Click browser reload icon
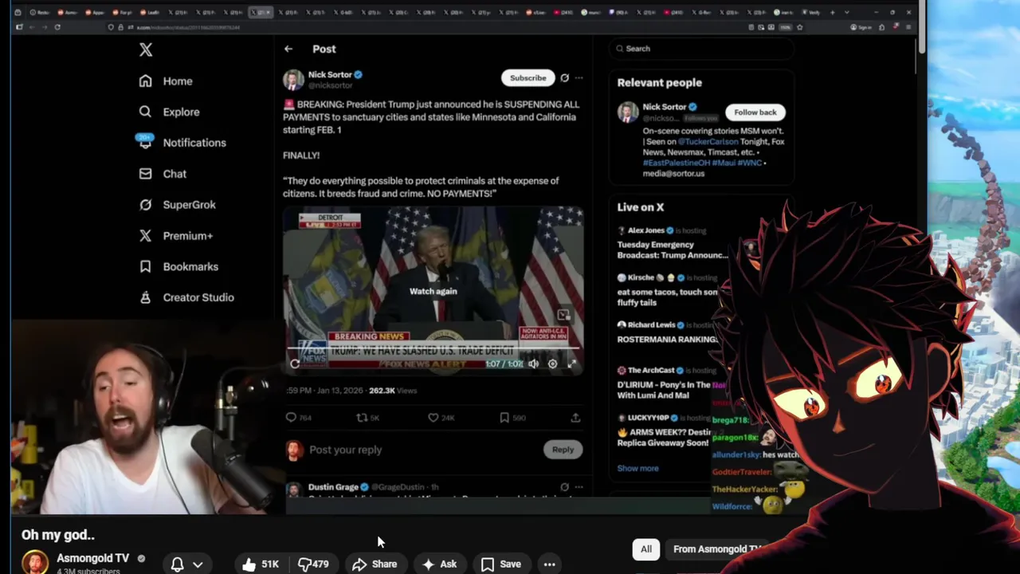1020x574 pixels. pyautogui.click(x=57, y=27)
